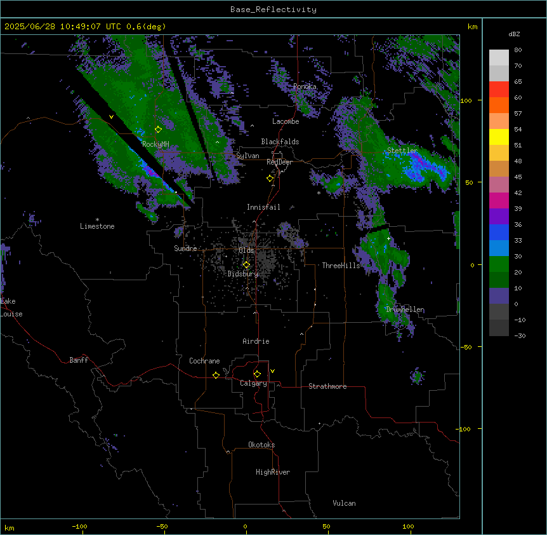Image resolution: width=547 pixels, height=535 pixels.
Task: Select the RockyMH map label
Action: tap(155, 144)
